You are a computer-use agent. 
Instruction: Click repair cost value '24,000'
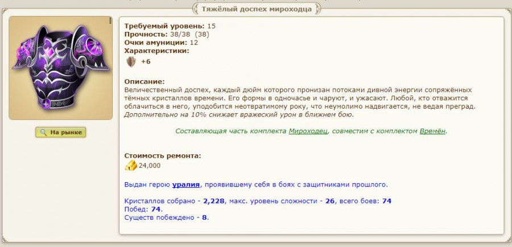point(150,166)
